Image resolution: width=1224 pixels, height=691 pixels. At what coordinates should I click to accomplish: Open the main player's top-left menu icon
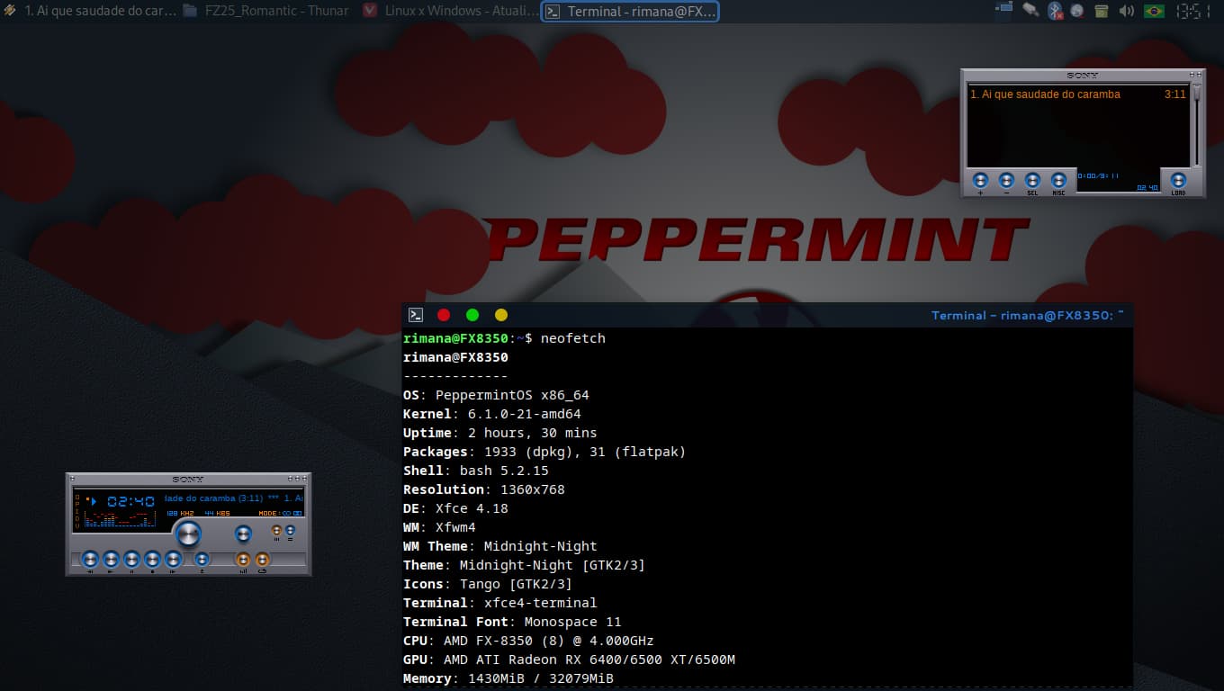[x=72, y=479]
